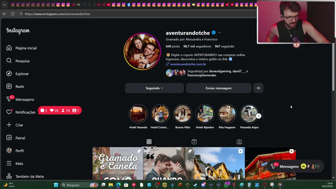Open Steam from the taskbar
Image resolution: width=336 pixels, height=189 pixels.
pos(195,185)
